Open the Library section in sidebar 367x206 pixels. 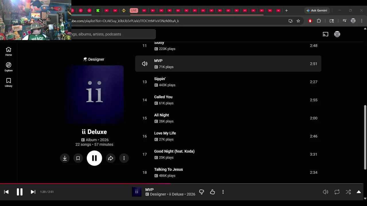[9, 82]
